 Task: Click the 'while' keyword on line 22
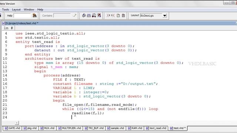pos(68,109)
